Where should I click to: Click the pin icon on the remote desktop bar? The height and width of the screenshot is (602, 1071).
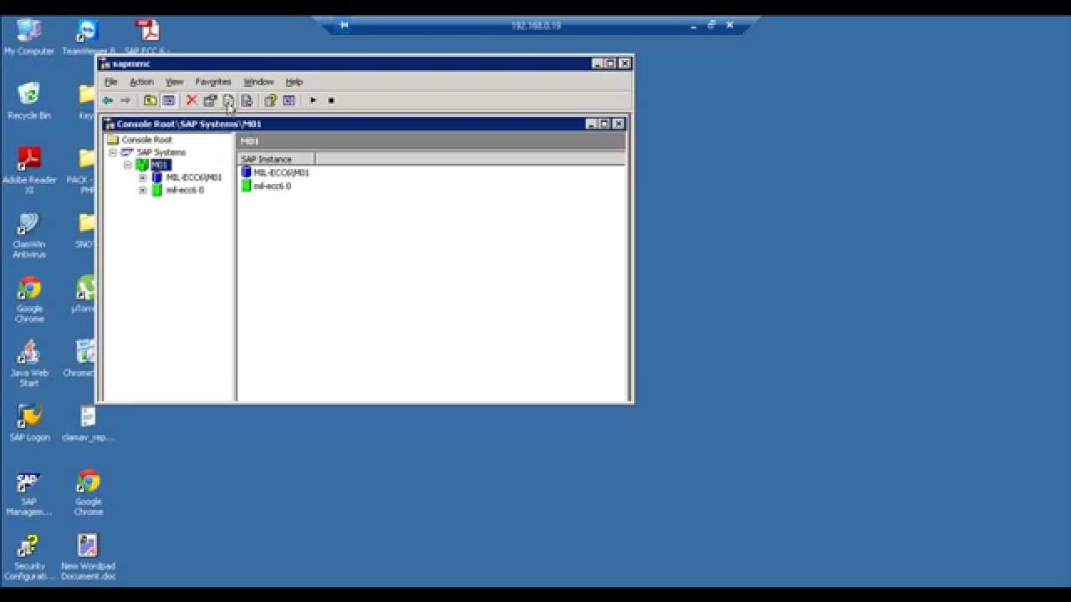point(344,25)
